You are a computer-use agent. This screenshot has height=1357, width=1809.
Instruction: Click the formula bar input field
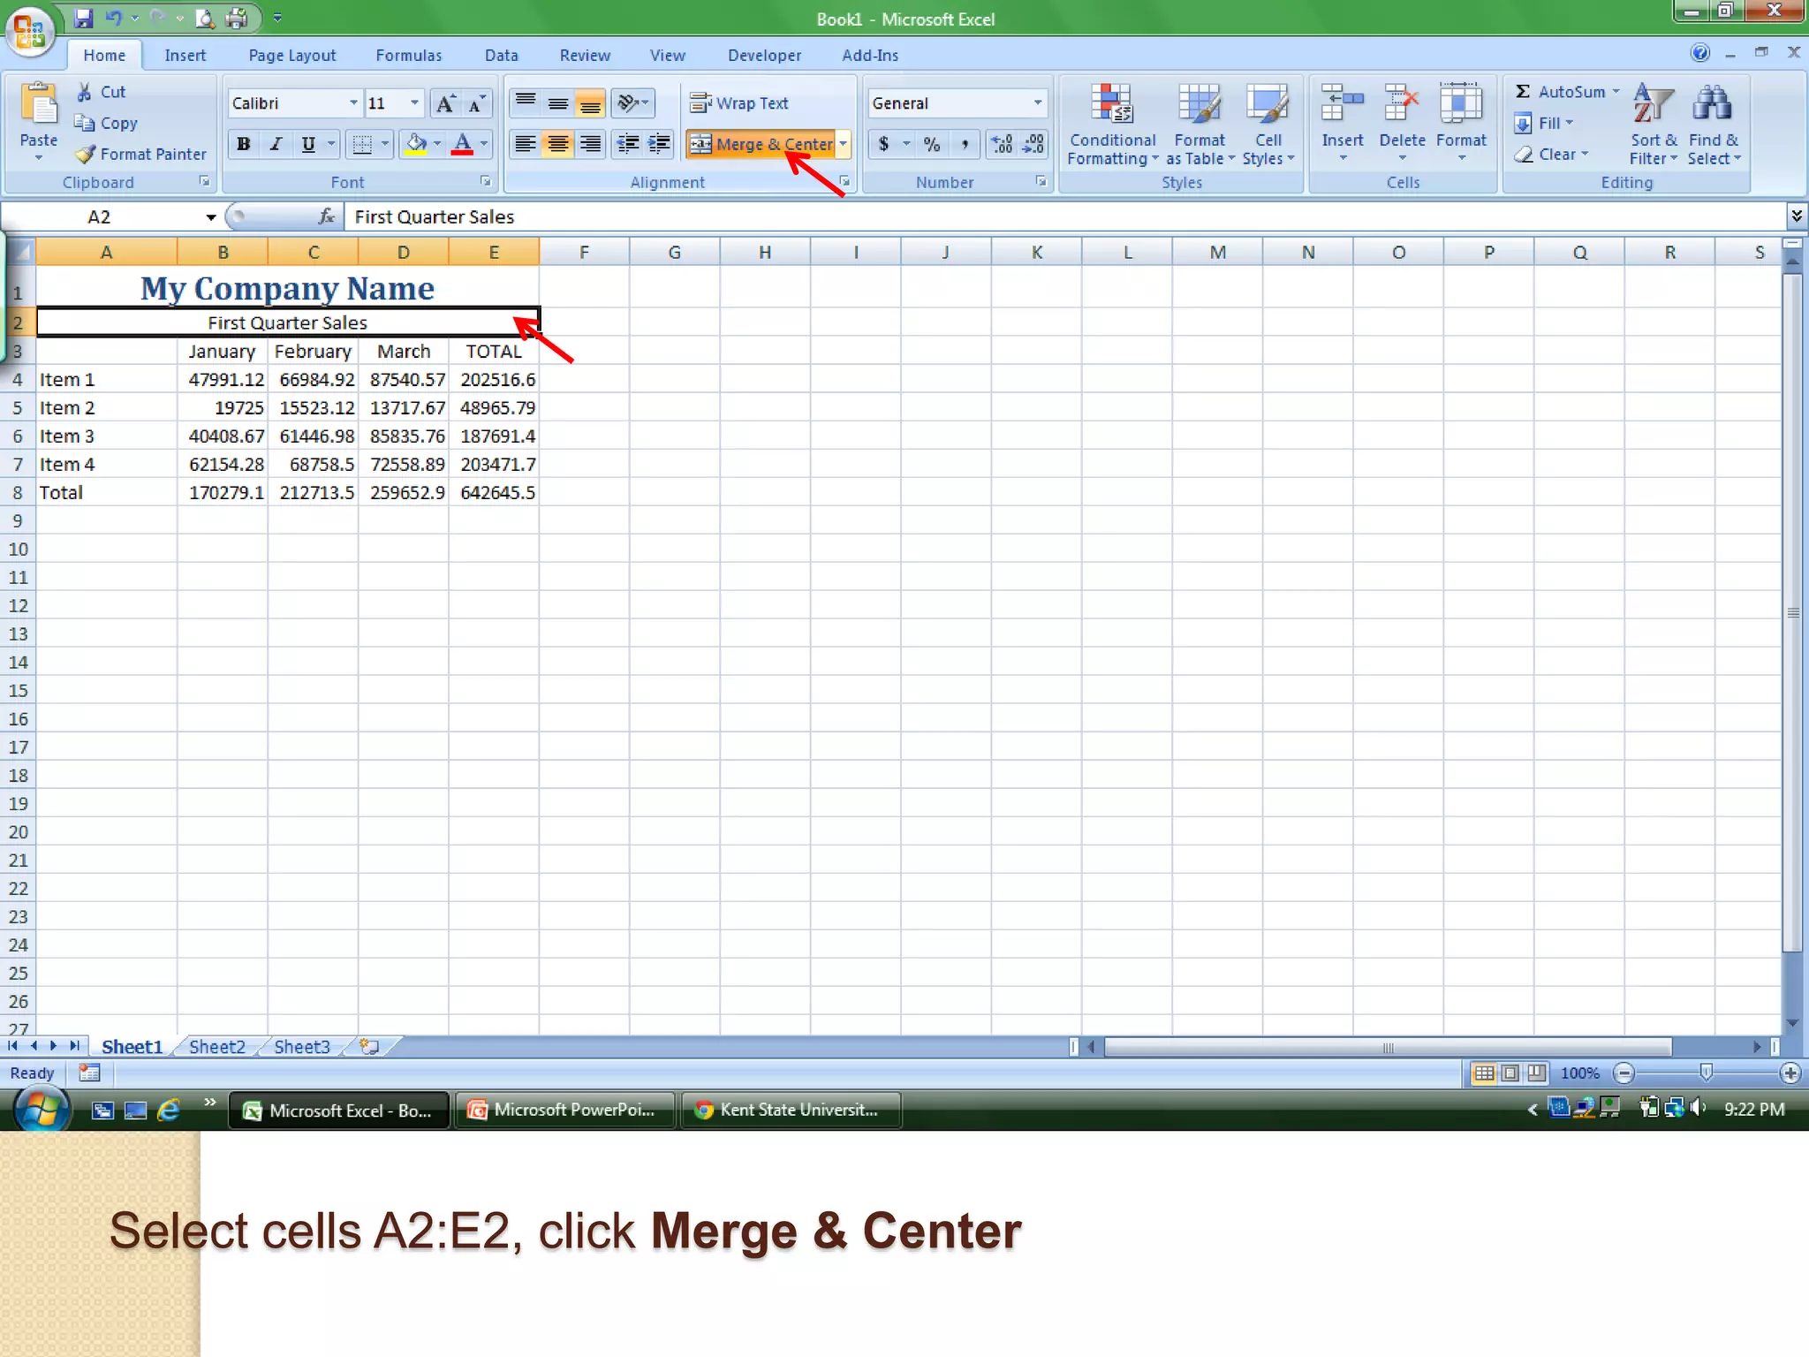1065,216
